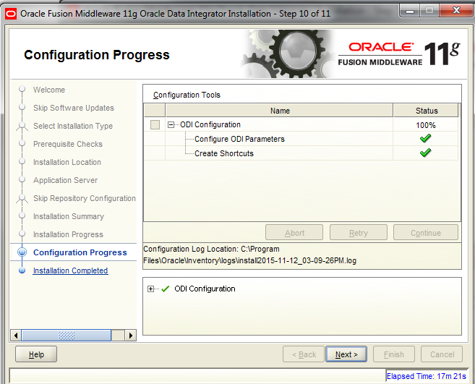Click the Installation Summary step label

coord(69,216)
